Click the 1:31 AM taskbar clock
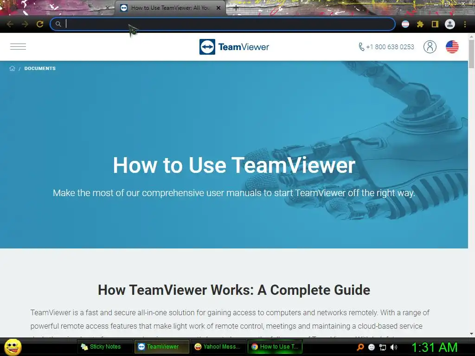475x356 pixels. pyautogui.click(x=434, y=347)
